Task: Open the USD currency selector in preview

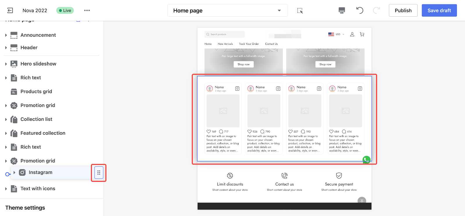Action: point(336,34)
